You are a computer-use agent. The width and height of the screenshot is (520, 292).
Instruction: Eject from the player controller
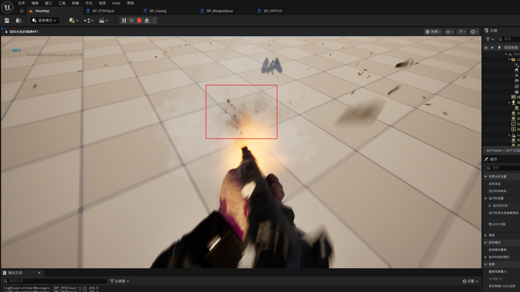[147, 20]
